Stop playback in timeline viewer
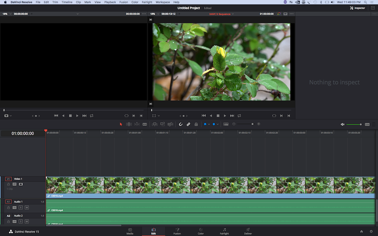The width and height of the screenshot is (378, 236). click(218, 116)
